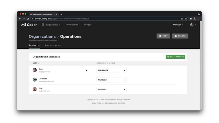Bookmark this page with the star icon
Image resolution: width=219 pixels, height=123 pixels.
coord(186,19)
